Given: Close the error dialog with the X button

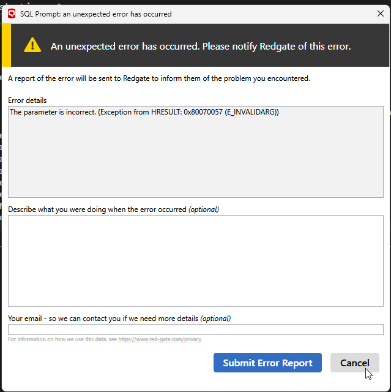Looking at the screenshot, I should (x=380, y=13).
